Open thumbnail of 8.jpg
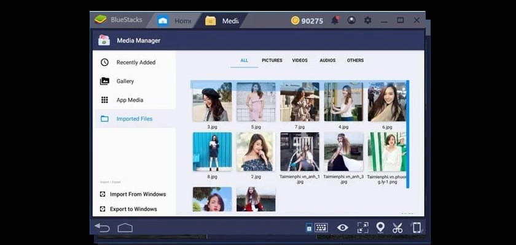516x245 pixels. (213, 151)
